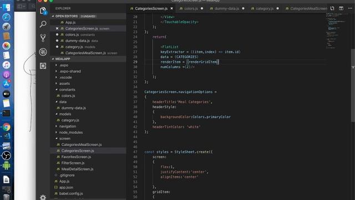Open the More Actions ellipsis menu
The width and height of the screenshot is (355, 200).
[x=350, y=8]
